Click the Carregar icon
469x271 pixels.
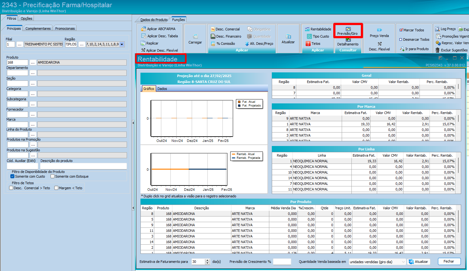pyautogui.click(x=195, y=37)
